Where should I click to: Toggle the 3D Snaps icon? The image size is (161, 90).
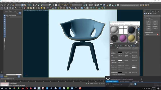point(59,5)
